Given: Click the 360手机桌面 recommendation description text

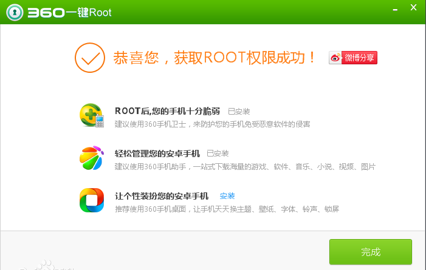Looking at the screenshot, I should click(x=227, y=209).
